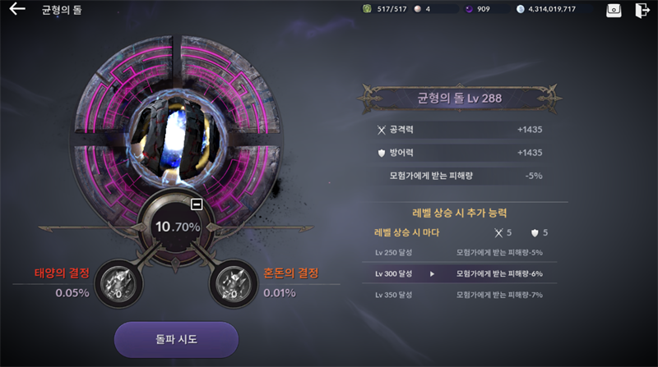
Task: Tap the exit door icon
Action: tap(642, 10)
